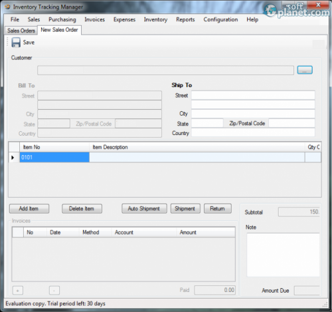Click the Bill To Street field
This screenshot has width=332, height=312.
point(100,96)
